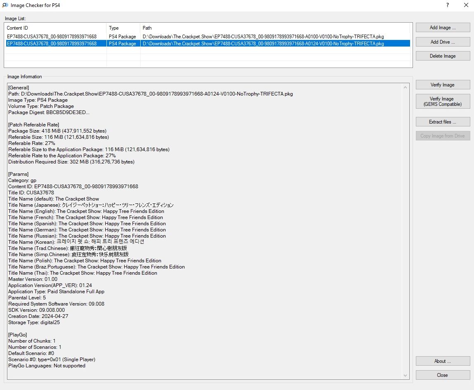Image resolution: width=474 pixels, height=390 pixels.
Task: Click the [PlayGo] section heading
Action: pyautogui.click(x=18, y=335)
